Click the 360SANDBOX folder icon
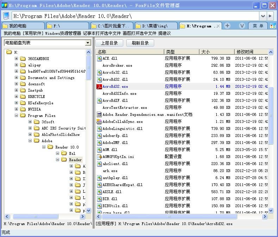The height and width of the screenshot is (237, 278). pyautogui.click(x=23, y=59)
